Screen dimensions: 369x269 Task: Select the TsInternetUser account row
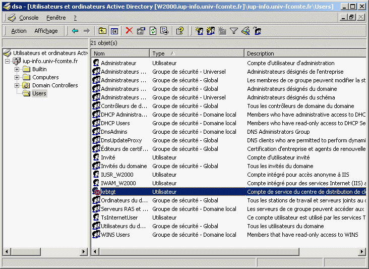[119, 218]
